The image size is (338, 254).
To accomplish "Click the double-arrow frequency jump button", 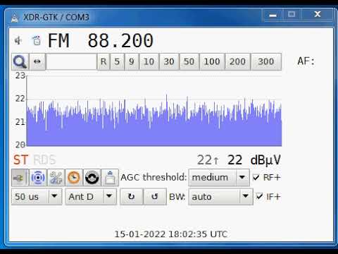I will (x=37, y=61).
